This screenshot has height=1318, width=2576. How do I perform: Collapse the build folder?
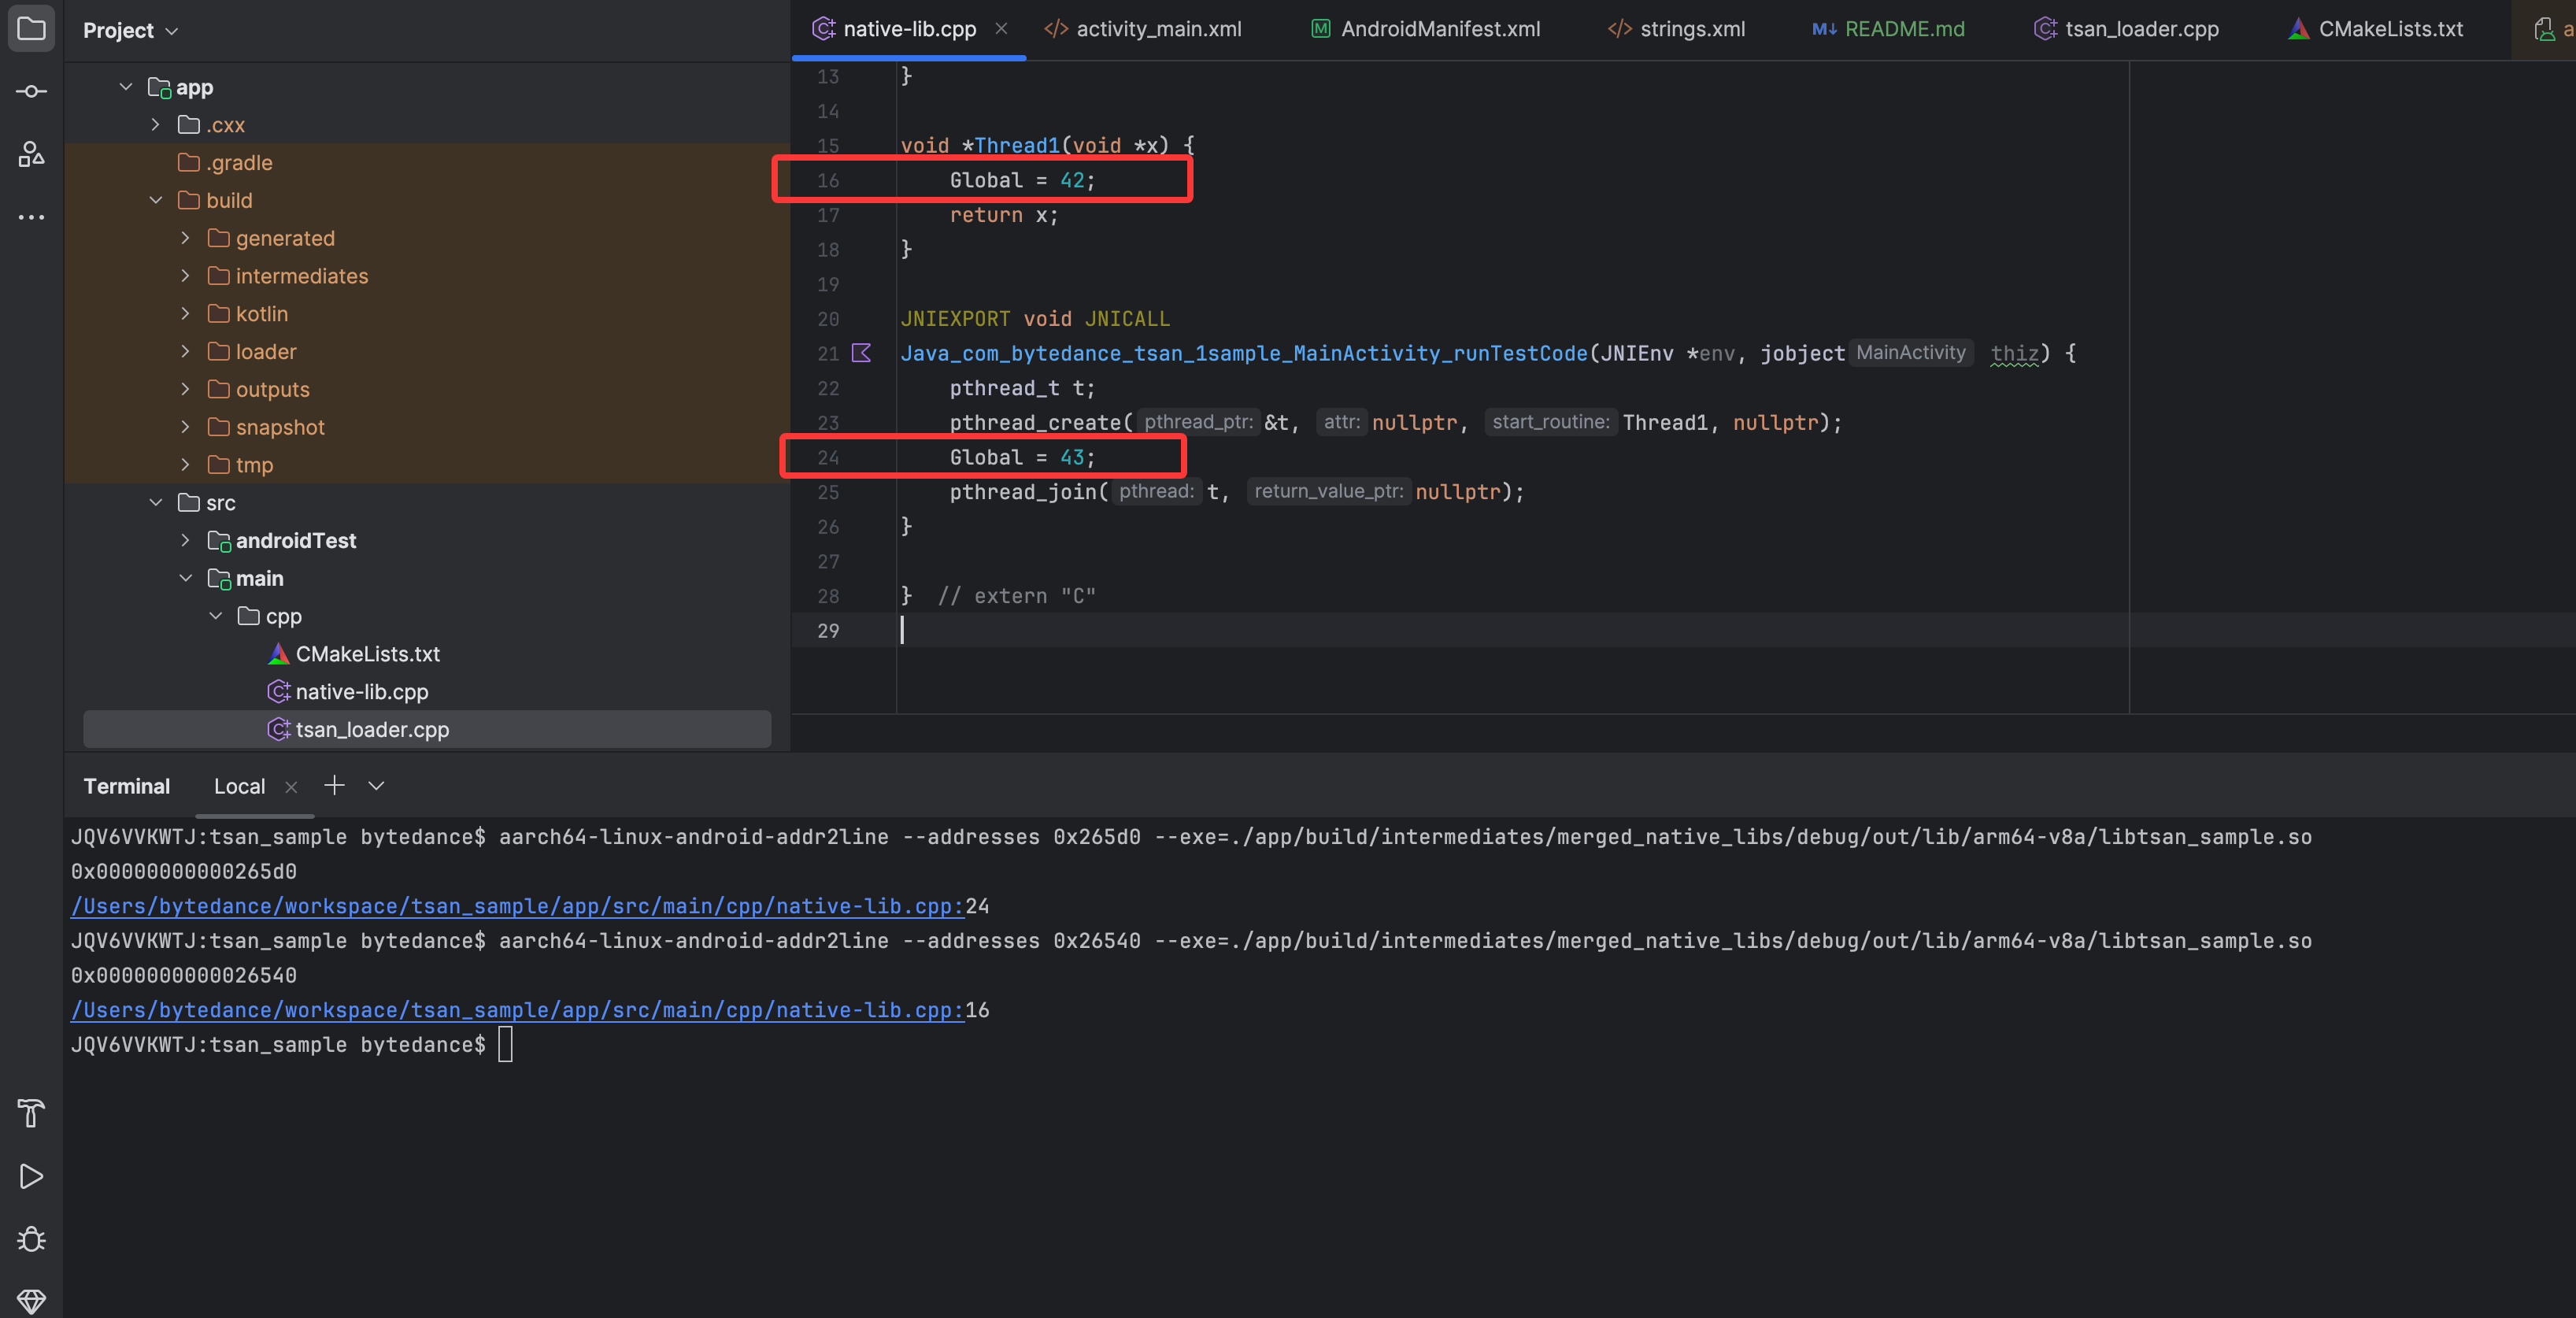point(156,201)
